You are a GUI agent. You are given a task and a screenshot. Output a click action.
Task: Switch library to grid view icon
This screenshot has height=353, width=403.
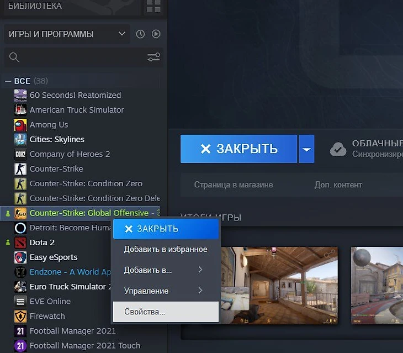pos(153,7)
